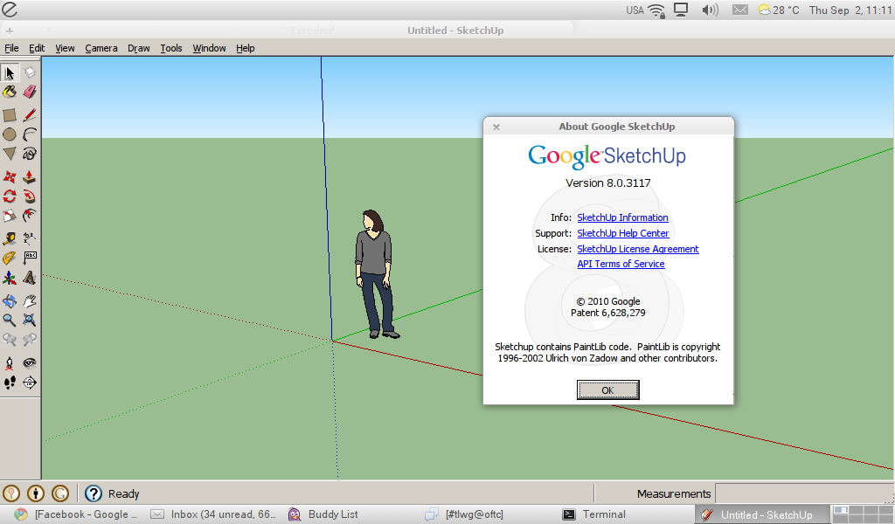Open the SketchUp Information link

point(622,217)
